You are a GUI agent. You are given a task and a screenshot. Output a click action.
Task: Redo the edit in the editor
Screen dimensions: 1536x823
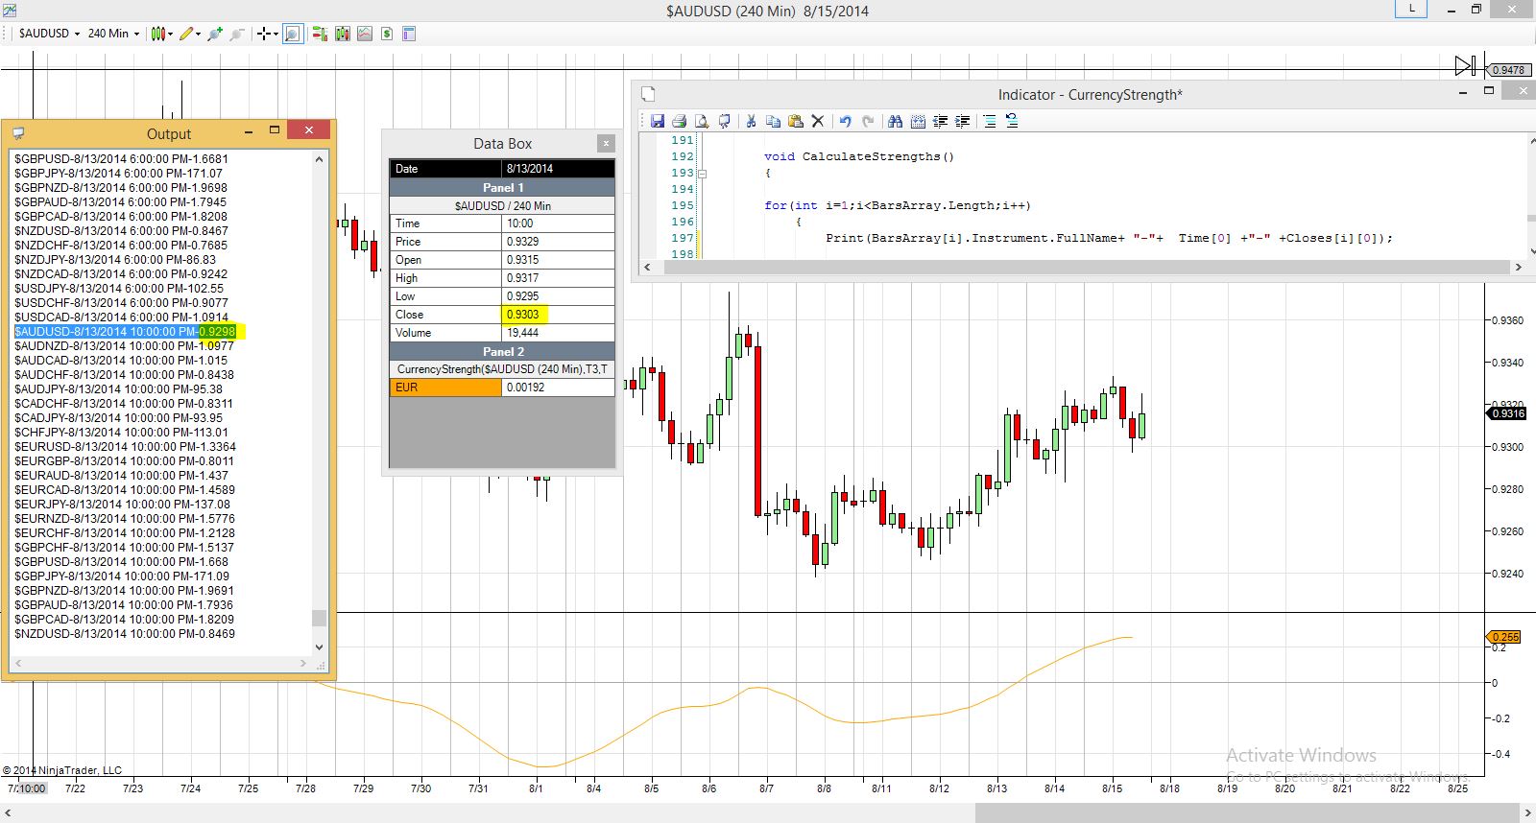tap(868, 121)
